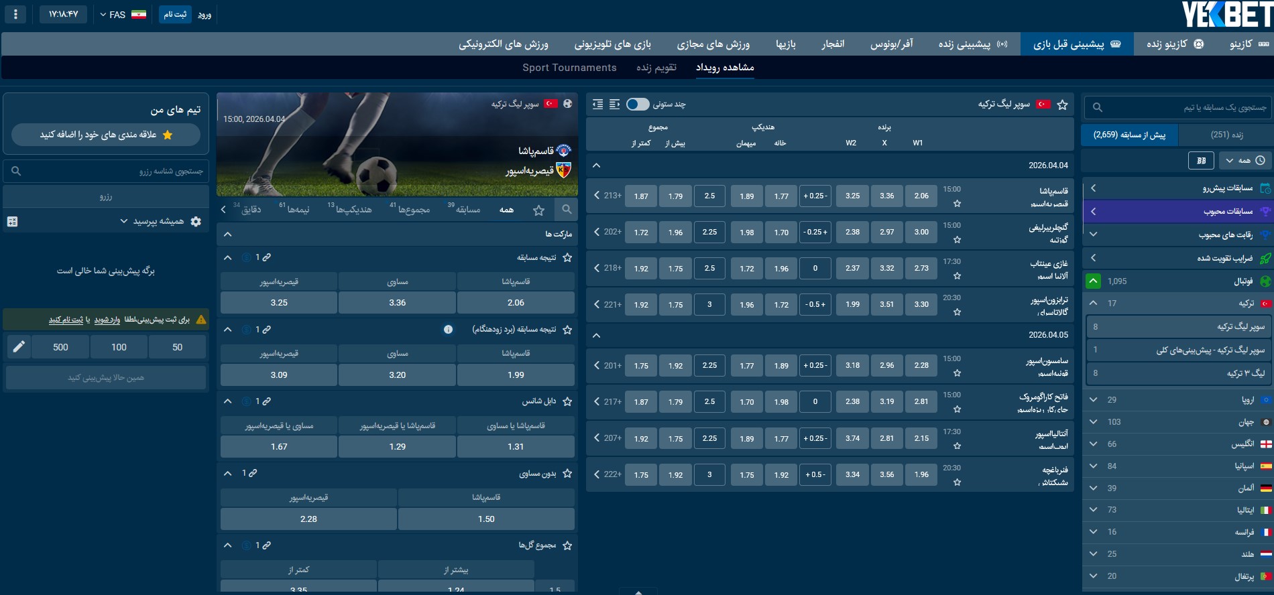Viewport: 1274px width, 595px height.
Task: Open the three-dots menu at top left
Action: (x=15, y=14)
